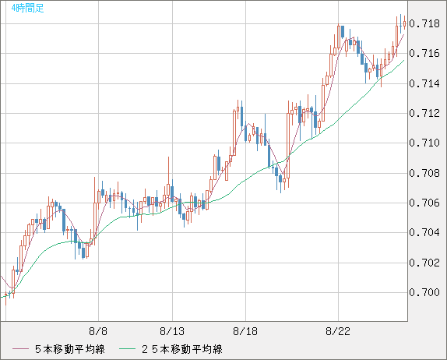Click the 8/8 date axis label

click(98, 331)
